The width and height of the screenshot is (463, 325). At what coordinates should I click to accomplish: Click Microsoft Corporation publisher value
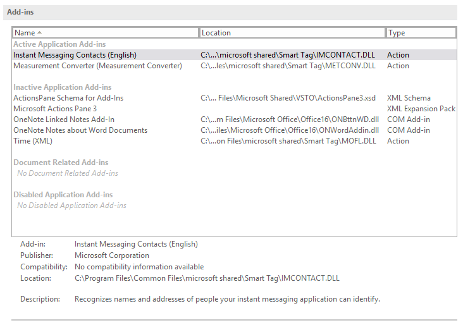click(x=112, y=255)
